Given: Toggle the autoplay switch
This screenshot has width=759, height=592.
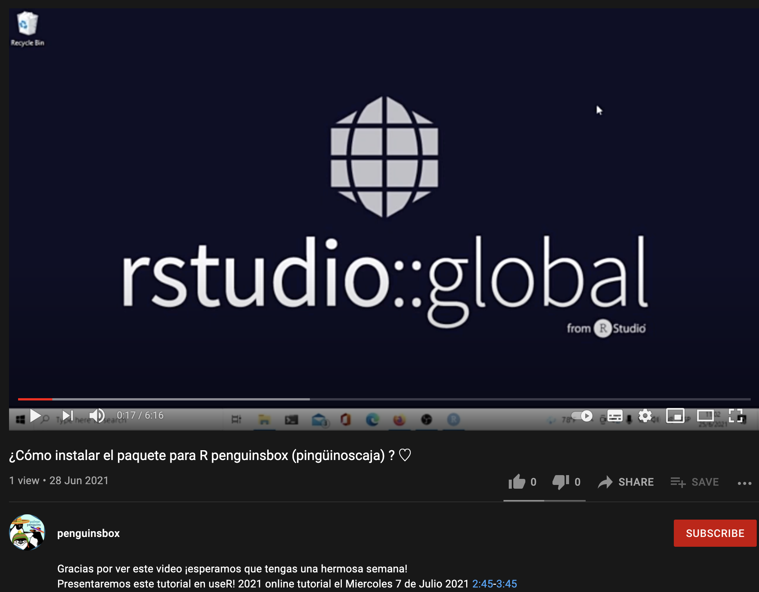Looking at the screenshot, I should [582, 416].
